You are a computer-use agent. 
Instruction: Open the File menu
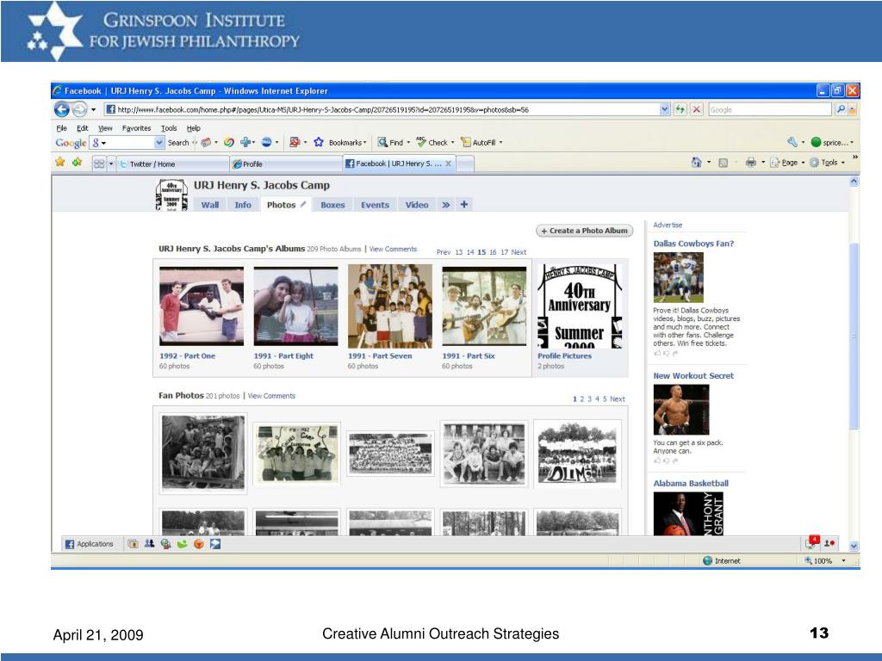pos(61,128)
